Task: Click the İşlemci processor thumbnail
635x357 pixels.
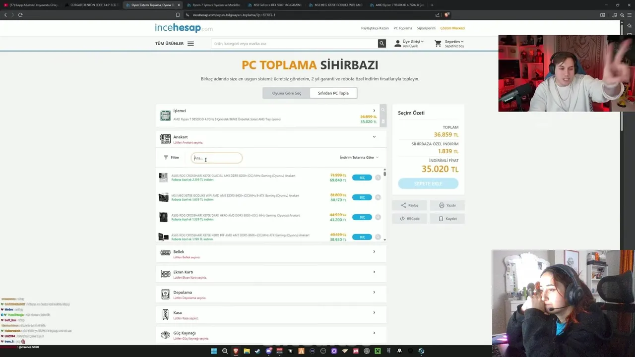Action: pyautogui.click(x=165, y=116)
